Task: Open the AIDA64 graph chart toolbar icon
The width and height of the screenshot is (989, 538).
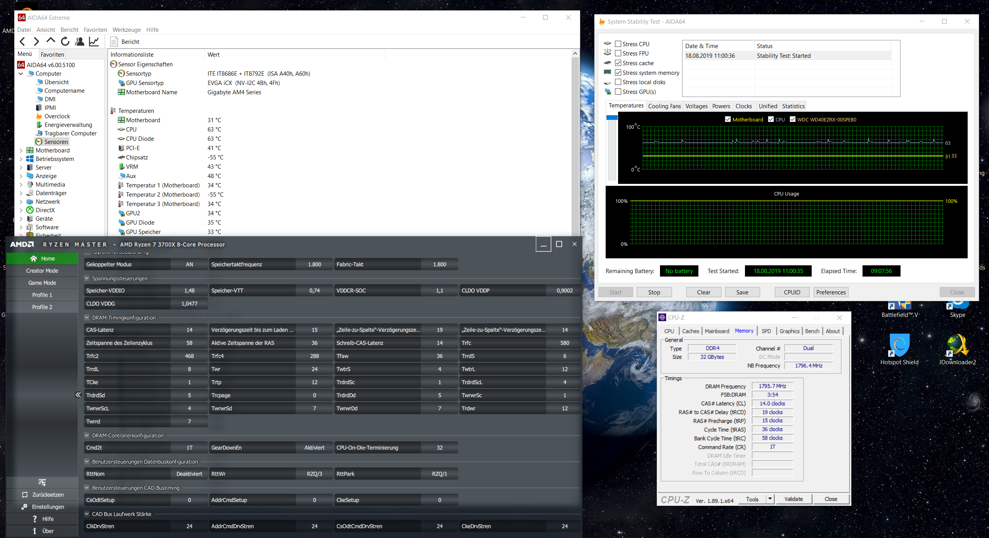Action: (x=94, y=42)
